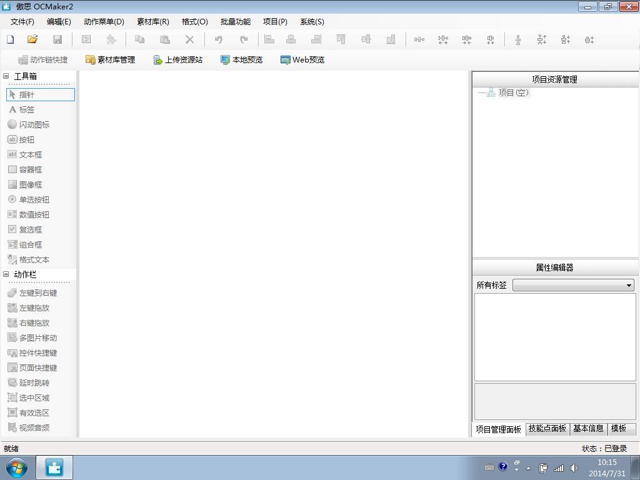Select the 图像框 image frame tool
This screenshot has width=640, height=480.
click(x=25, y=184)
